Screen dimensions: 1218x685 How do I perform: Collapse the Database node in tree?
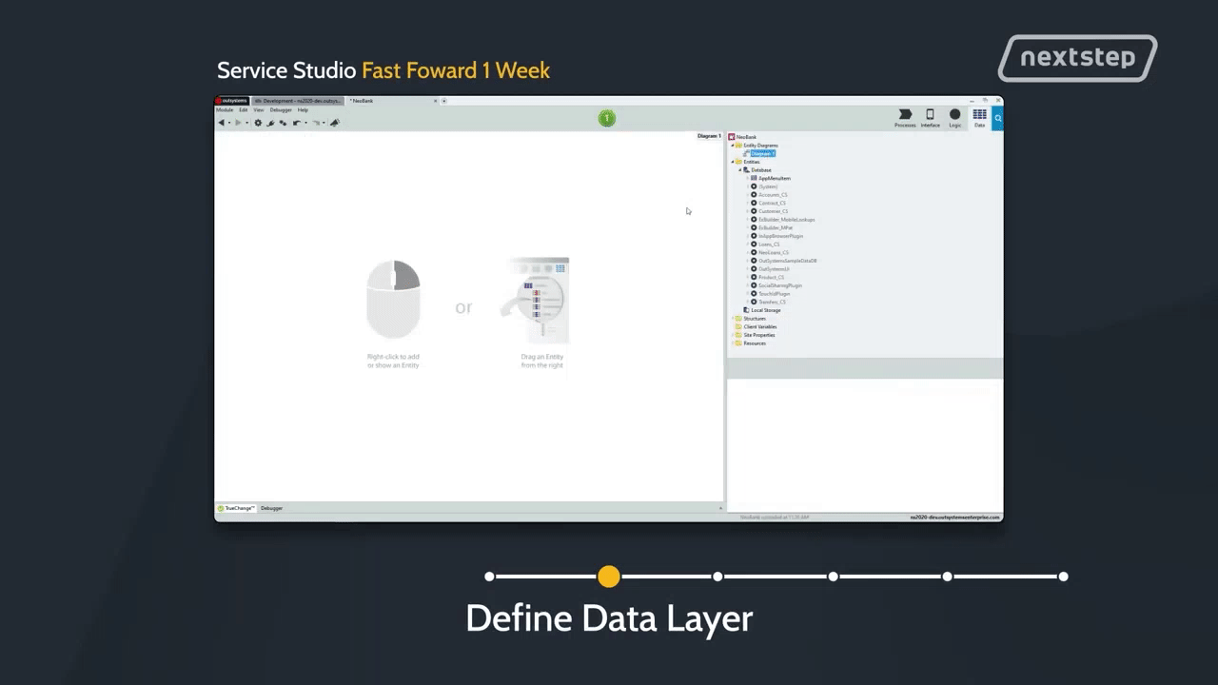(740, 170)
